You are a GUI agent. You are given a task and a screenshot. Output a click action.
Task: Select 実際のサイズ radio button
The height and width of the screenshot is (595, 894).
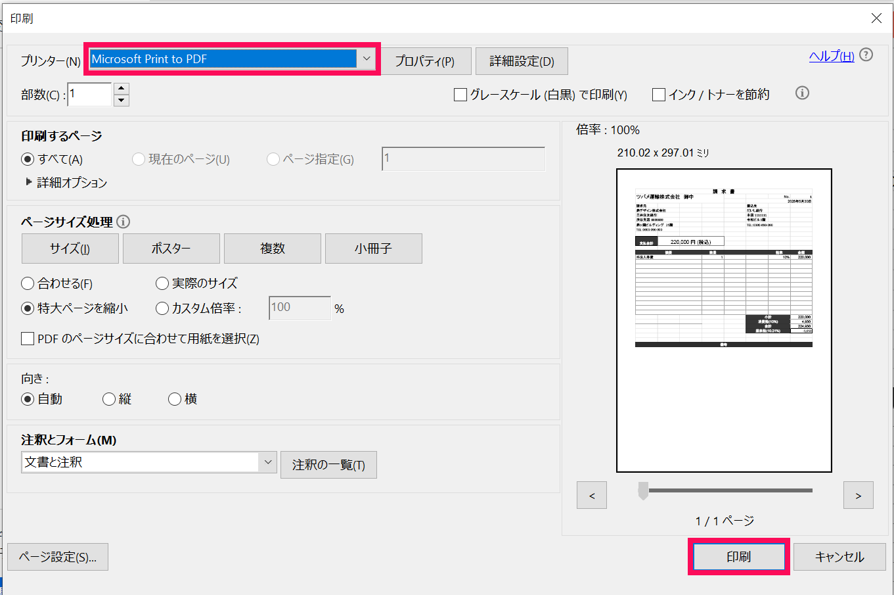point(162,283)
